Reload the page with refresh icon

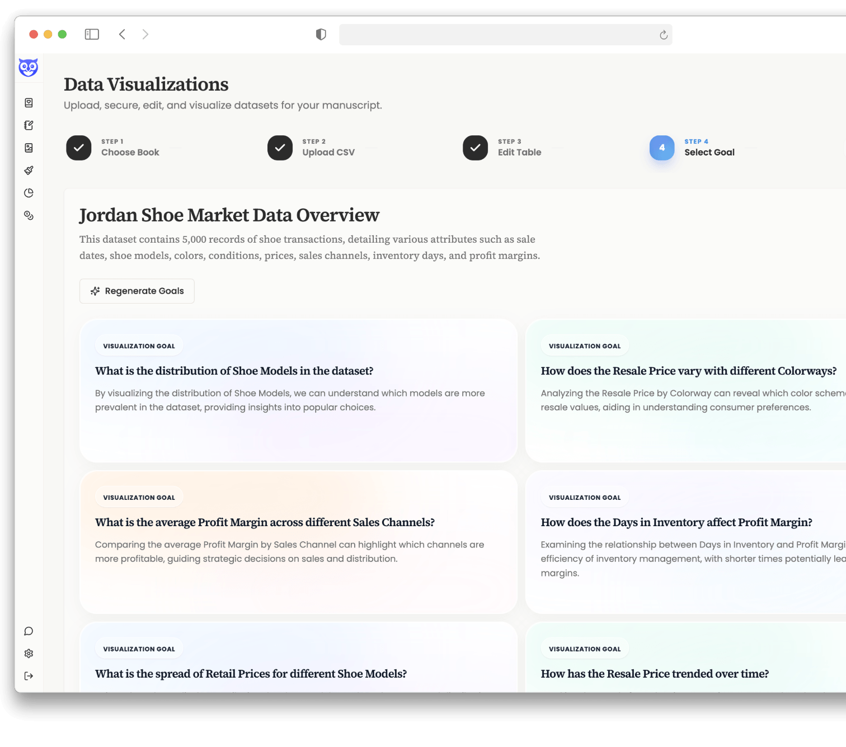[x=664, y=35]
